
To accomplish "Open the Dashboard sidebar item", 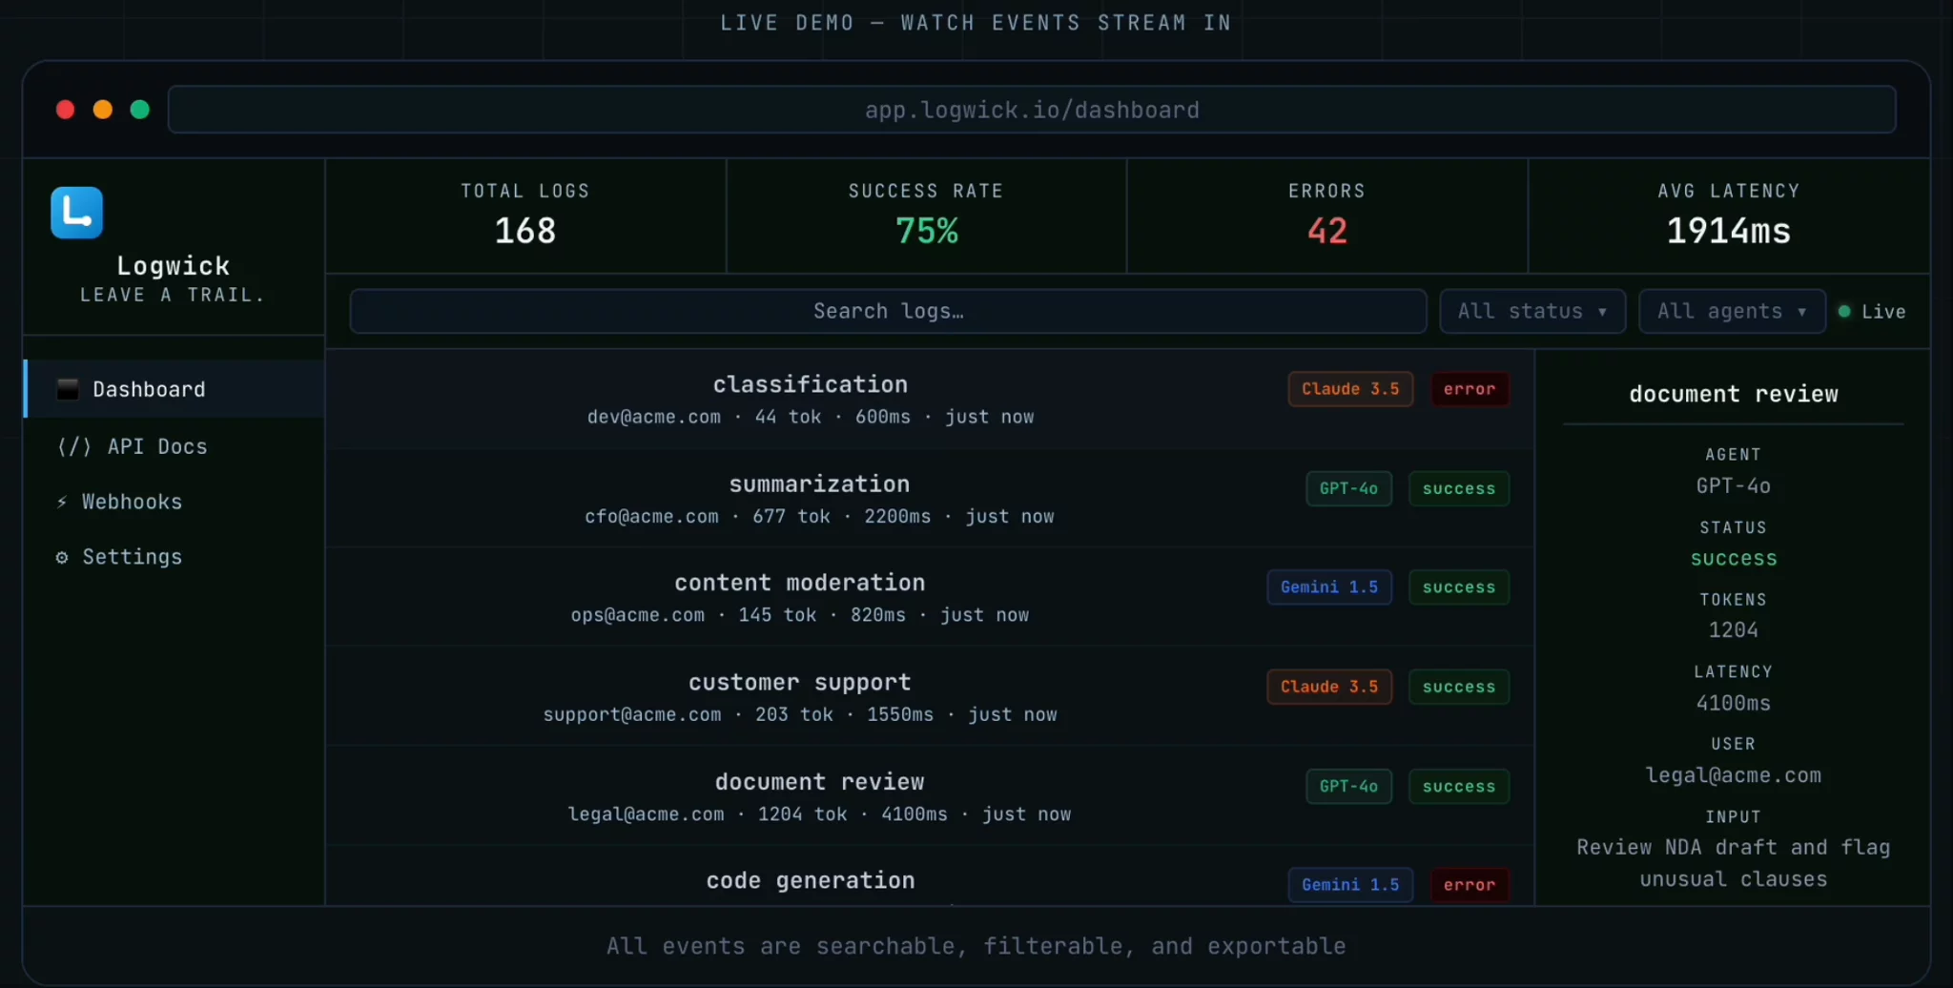I will tap(175, 389).
